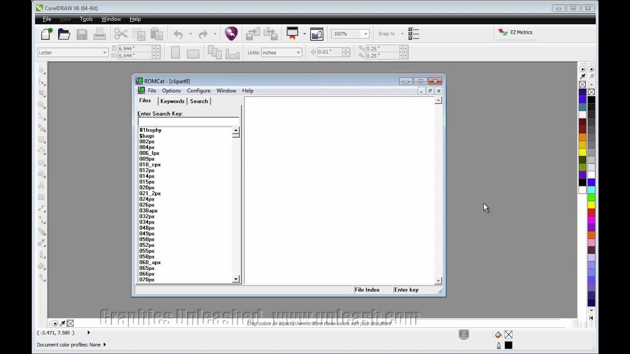Open CorelDRAW File menu

tap(47, 19)
